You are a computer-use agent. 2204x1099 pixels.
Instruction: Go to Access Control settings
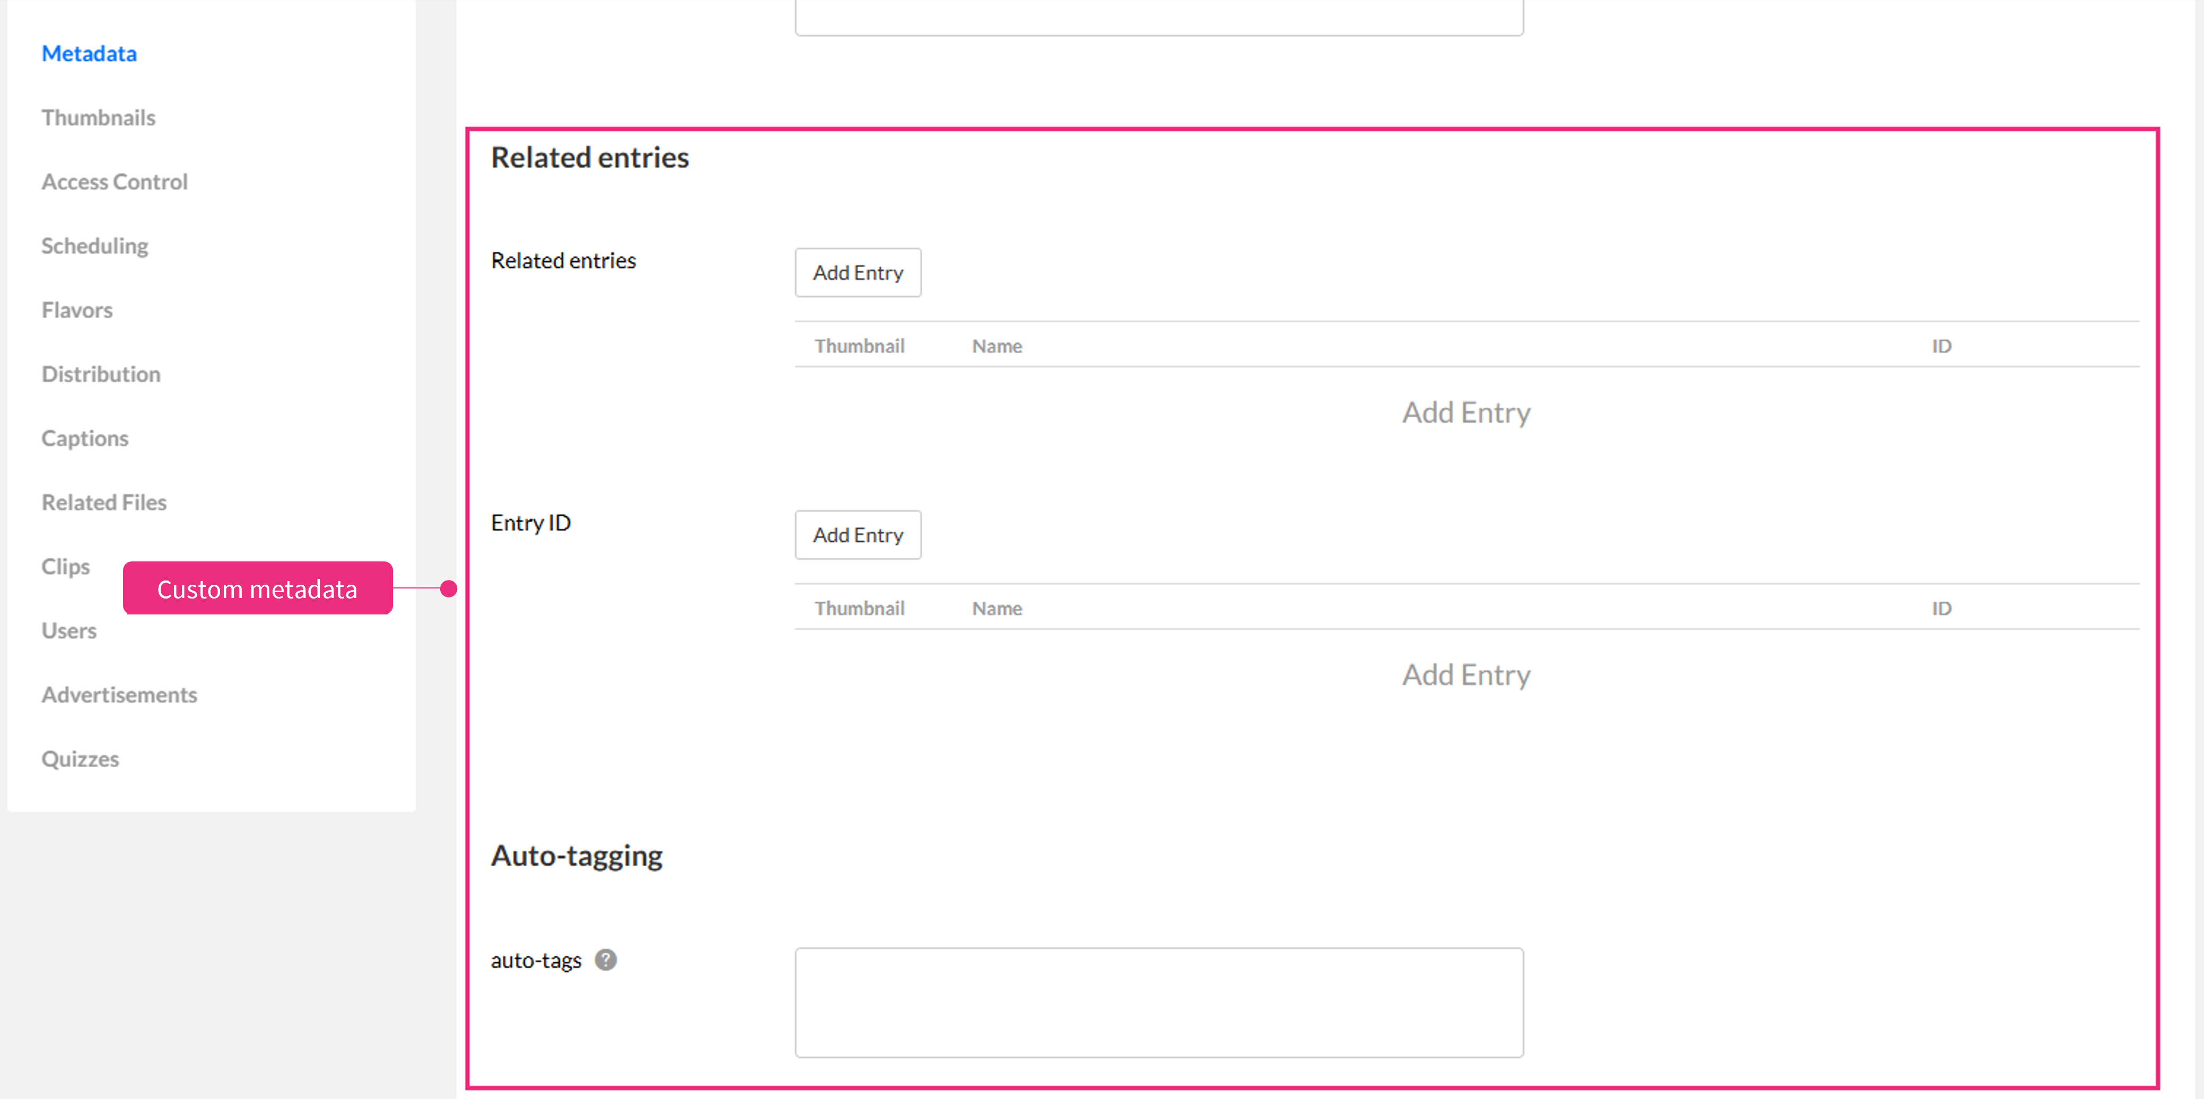point(115,181)
